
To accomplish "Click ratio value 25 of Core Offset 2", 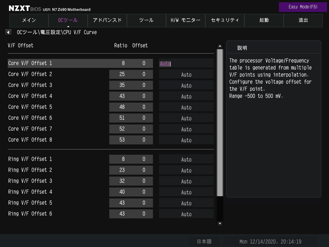I will 122,74.
